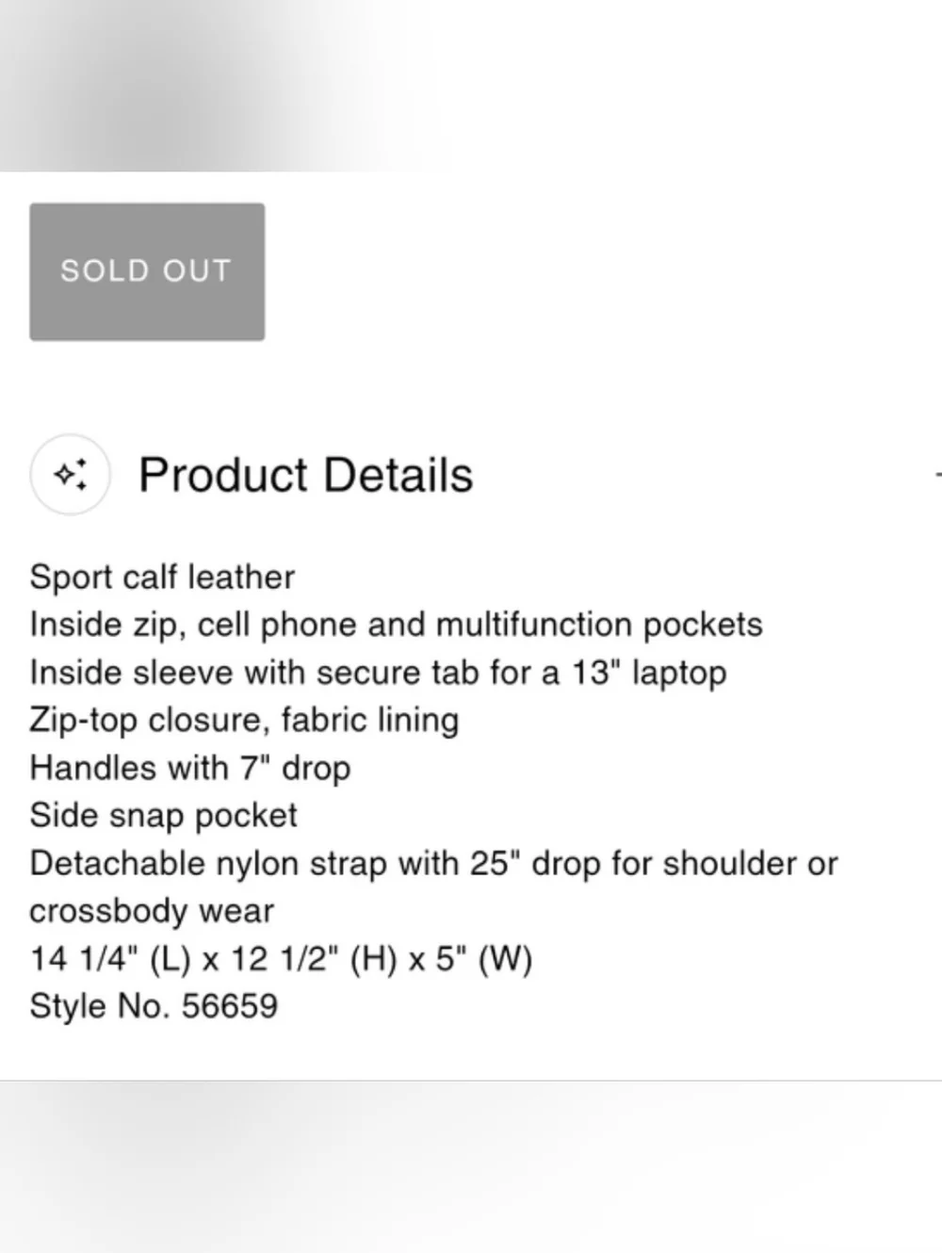Click the minus collapse indicator at right edge
The height and width of the screenshot is (1253, 942).
pyautogui.click(x=937, y=474)
